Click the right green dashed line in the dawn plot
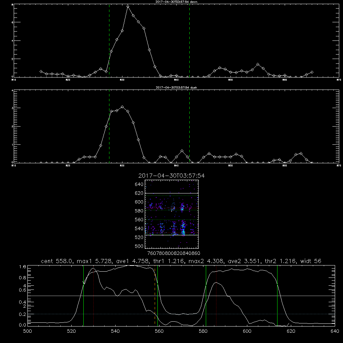Screen dimensions: 343x343 pyautogui.click(x=189, y=41)
